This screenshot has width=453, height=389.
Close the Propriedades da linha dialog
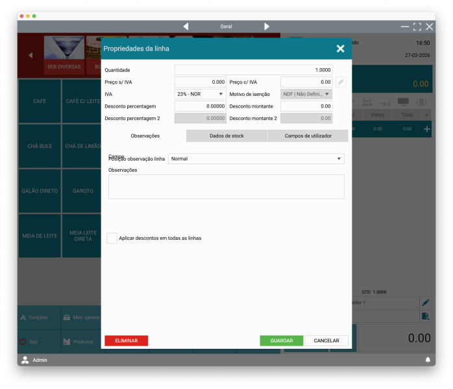tap(340, 49)
